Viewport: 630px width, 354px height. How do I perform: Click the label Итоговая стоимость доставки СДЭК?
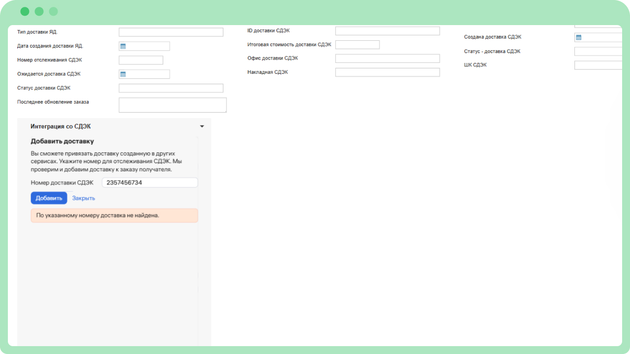289,45
